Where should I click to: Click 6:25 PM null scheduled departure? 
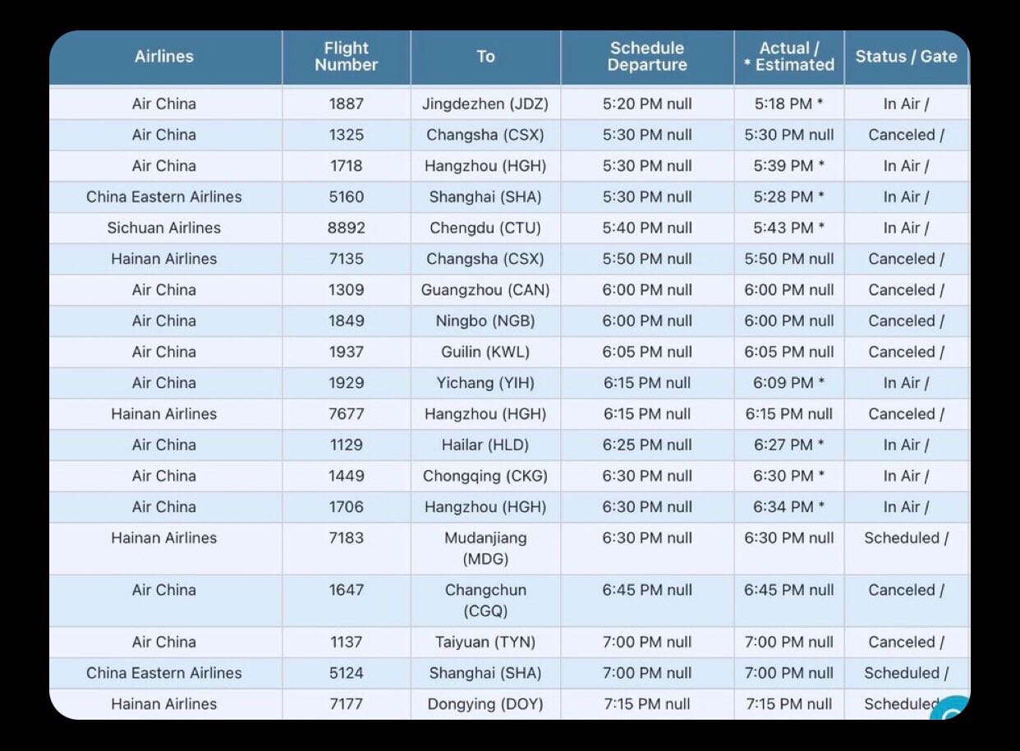(x=647, y=445)
